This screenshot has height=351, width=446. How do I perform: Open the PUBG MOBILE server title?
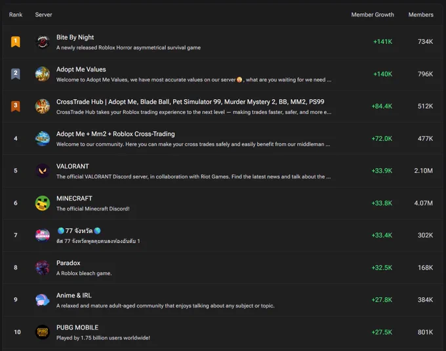point(77,327)
